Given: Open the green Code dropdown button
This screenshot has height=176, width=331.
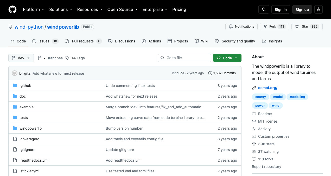Looking at the screenshot, I should click(x=227, y=58).
